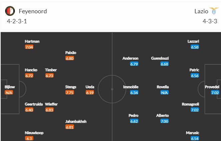Image resolution: width=221 pixels, height=141 pixels.
Task: Click Hartman's 7.04 rating badge
Action: (x=29, y=47)
